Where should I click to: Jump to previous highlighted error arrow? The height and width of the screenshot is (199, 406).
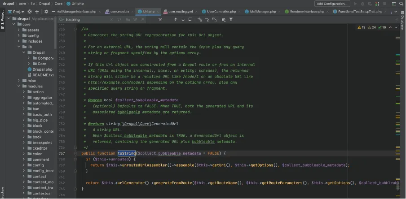click(390, 27)
